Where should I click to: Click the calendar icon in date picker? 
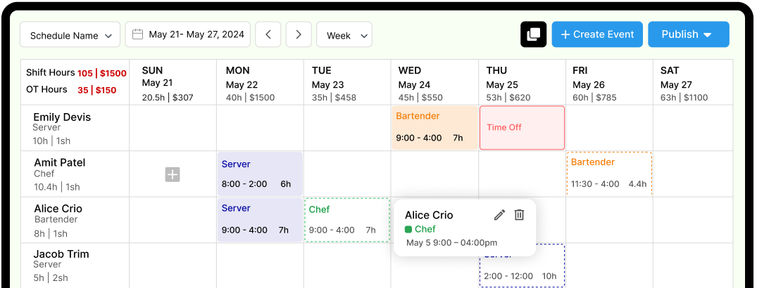pos(138,34)
